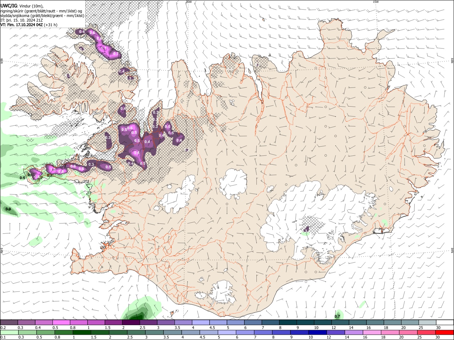Choose the light pink swatch starting at 16 in the lower rain legend
The height and width of the screenshot is (340, 454).
click(372, 332)
